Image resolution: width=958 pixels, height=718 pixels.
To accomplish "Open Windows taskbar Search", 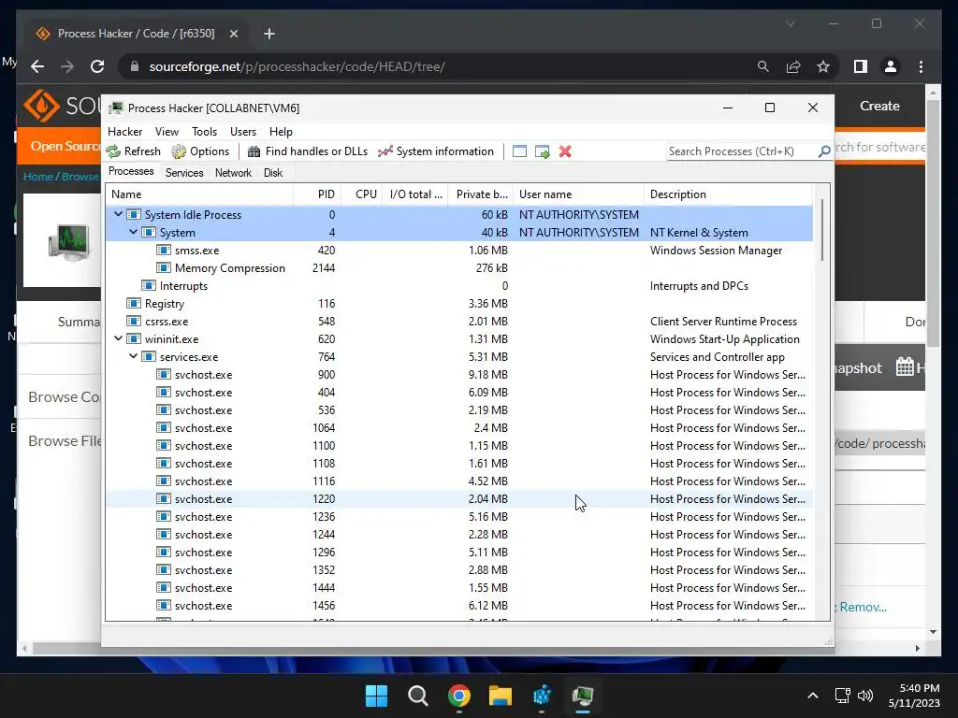I will [418, 696].
